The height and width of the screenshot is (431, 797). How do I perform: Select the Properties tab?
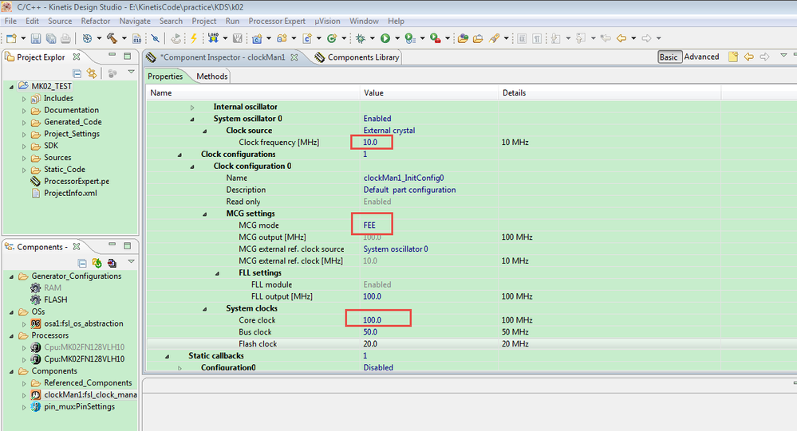coord(165,76)
